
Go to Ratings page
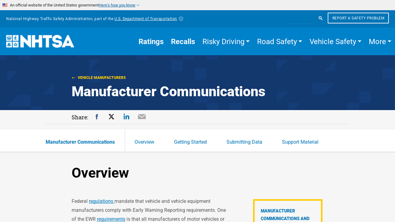[151, 41]
